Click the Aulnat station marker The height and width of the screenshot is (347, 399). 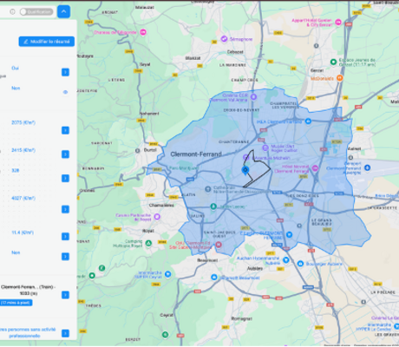350,157
